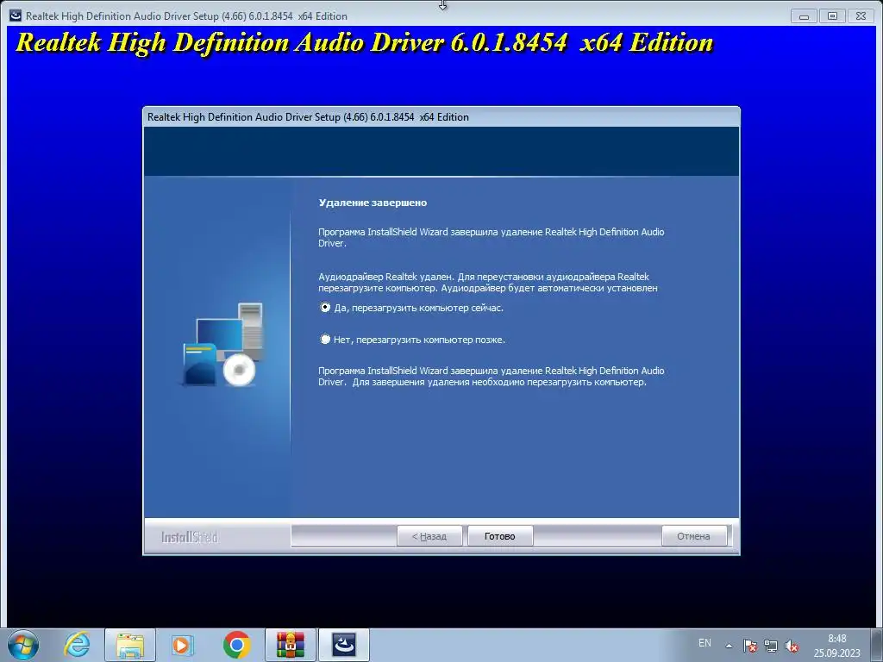Open Action Center flag tray icon

[x=749, y=646]
